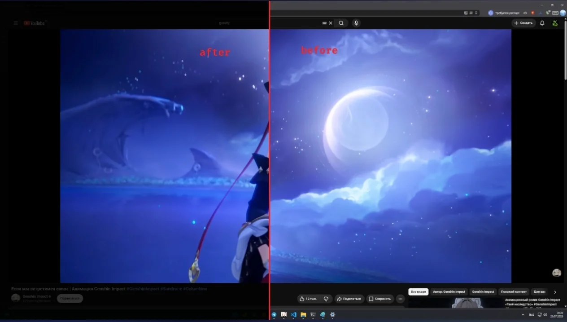
Task: Click the #GenshinImpact hashtag in title
Action: point(143,289)
